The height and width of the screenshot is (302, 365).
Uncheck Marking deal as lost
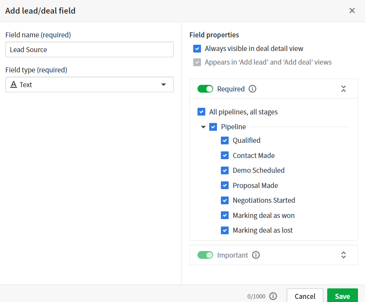tap(225, 230)
